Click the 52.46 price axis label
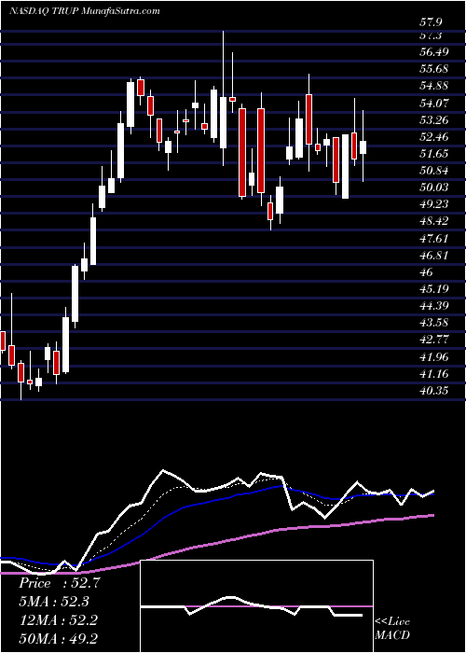Viewport: 466px width, 653px height. coord(434,136)
